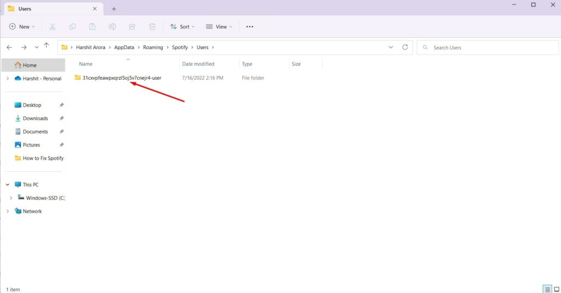Click the Delete trash icon
561x293 pixels.
click(152, 26)
